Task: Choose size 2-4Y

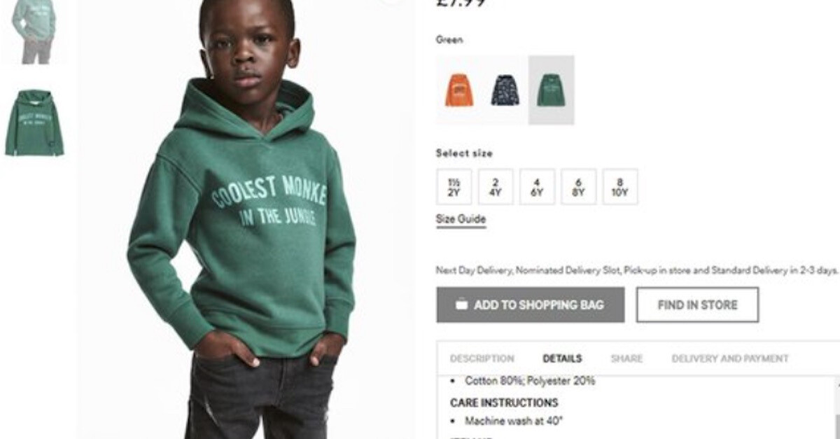Action: [x=496, y=187]
